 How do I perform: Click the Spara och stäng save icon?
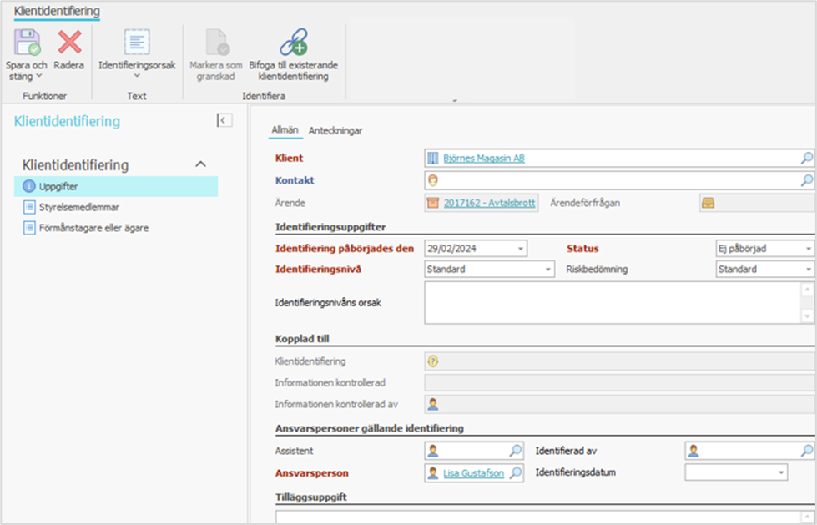pyautogui.click(x=27, y=42)
